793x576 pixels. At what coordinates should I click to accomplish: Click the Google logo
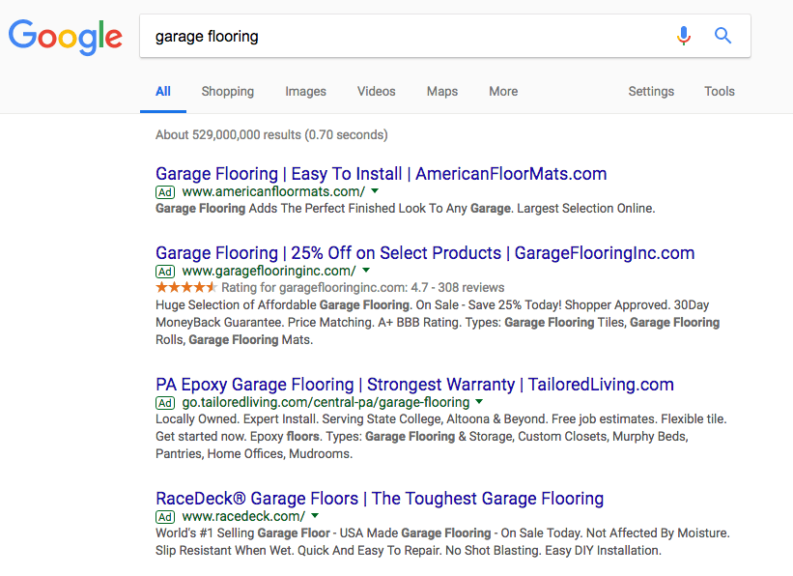(66, 37)
